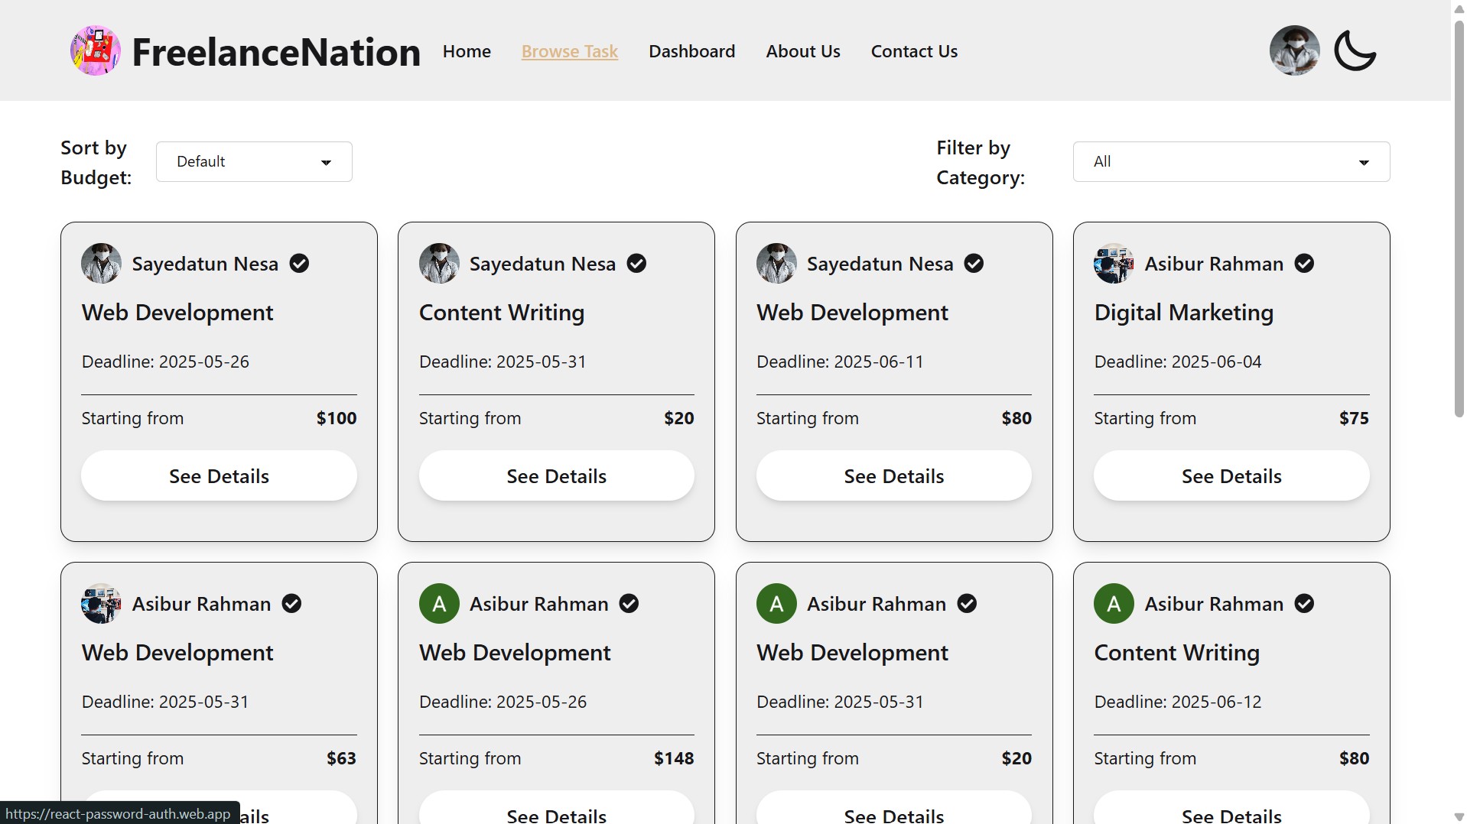This screenshot has width=1467, height=824.
Task: Toggle dark mode with moon icon
Action: (x=1355, y=50)
